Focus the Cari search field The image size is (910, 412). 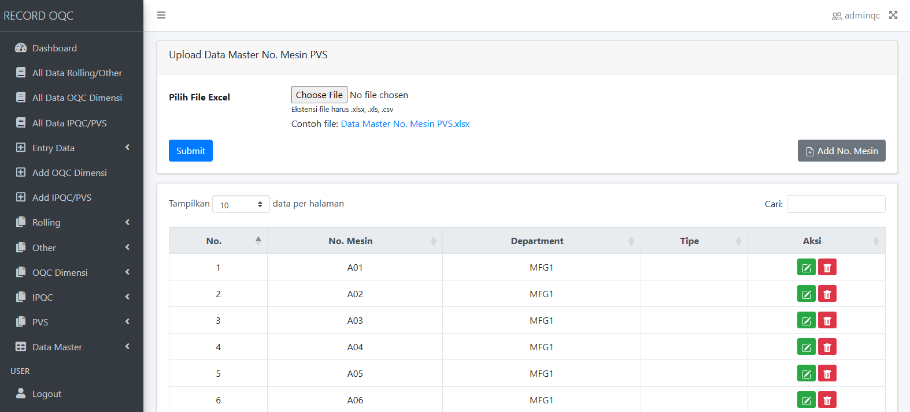pos(835,204)
